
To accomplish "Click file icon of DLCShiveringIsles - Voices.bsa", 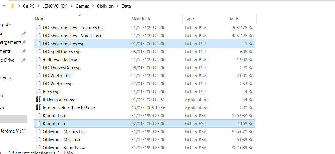I will pos(38,36).
